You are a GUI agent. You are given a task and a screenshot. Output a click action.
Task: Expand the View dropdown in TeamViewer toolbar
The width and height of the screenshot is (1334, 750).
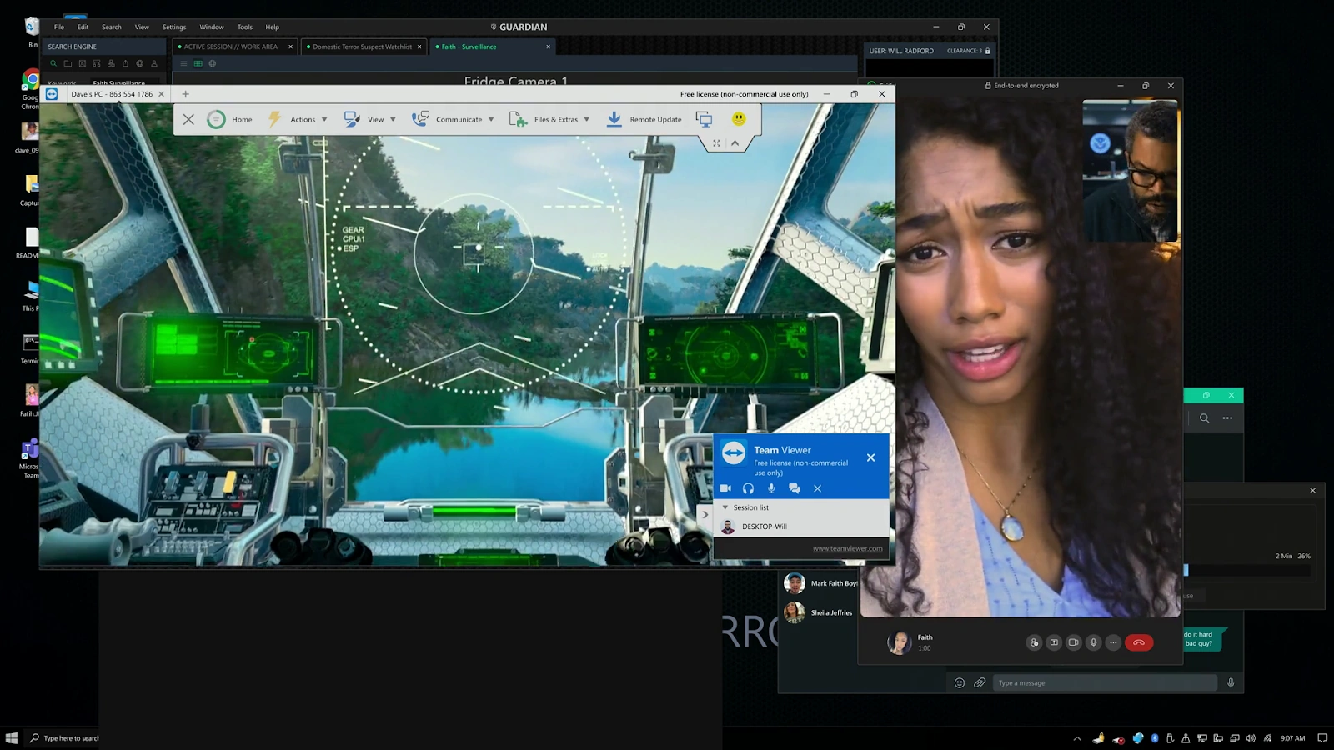(370, 119)
